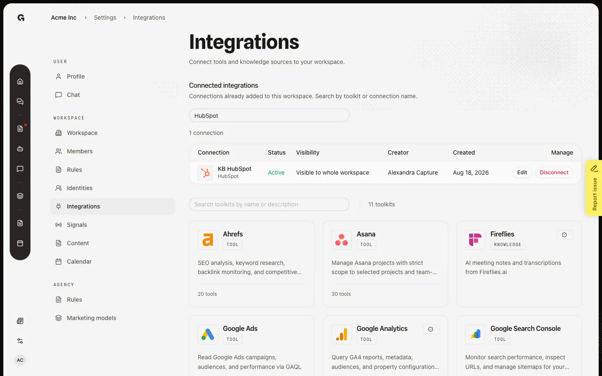The width and height of the screenshot is (602, 376).
Task: Open Profile settings
Action: coord(113,76)
